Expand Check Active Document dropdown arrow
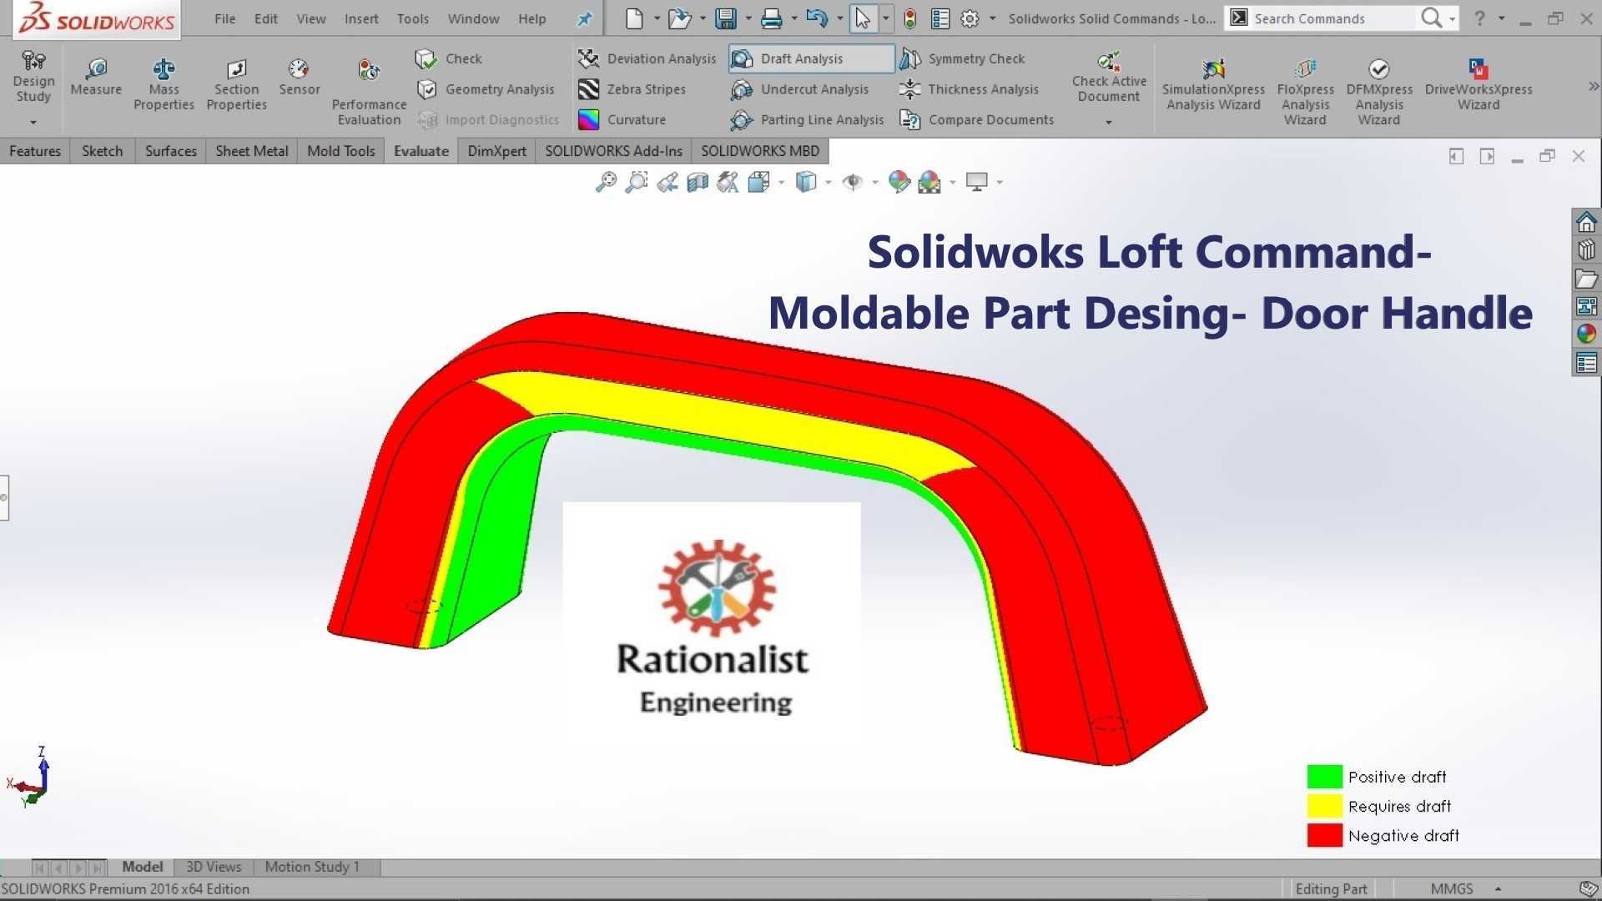Viewport: 1602px width, 901px height. [1109, 123]
